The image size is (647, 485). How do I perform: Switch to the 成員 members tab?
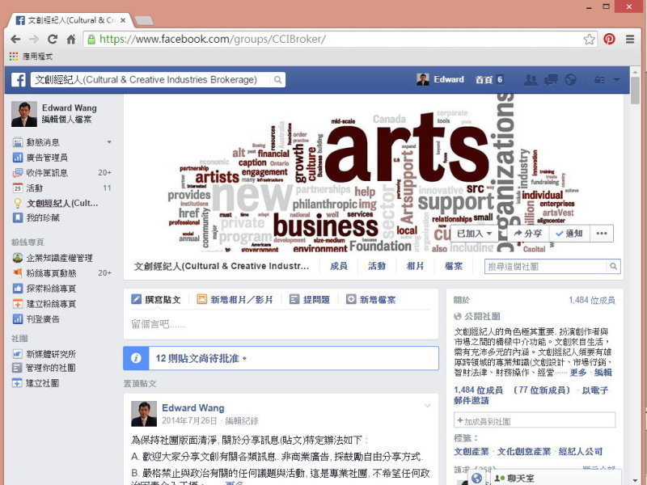pyautogui.click(x=339, y=266)
